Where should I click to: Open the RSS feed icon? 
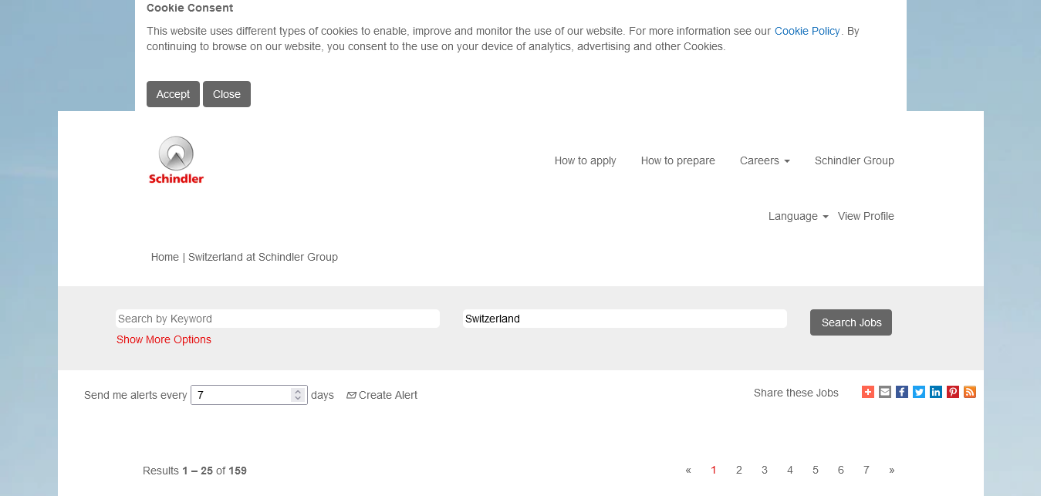[x=970, y=392]
